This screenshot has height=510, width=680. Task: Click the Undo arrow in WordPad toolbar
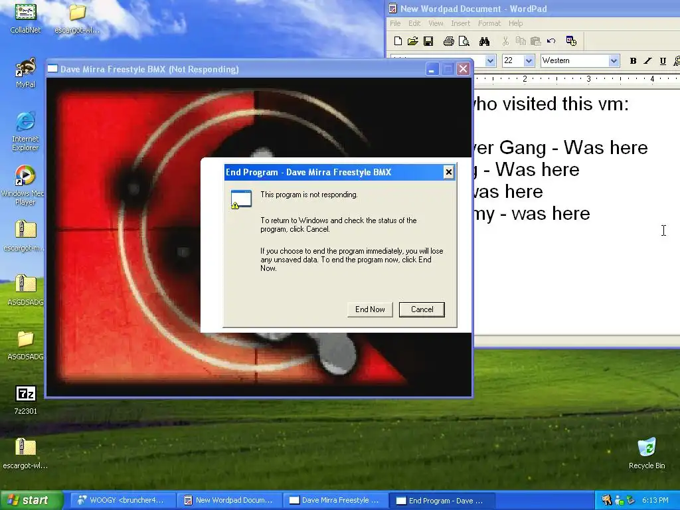(551, 41)
